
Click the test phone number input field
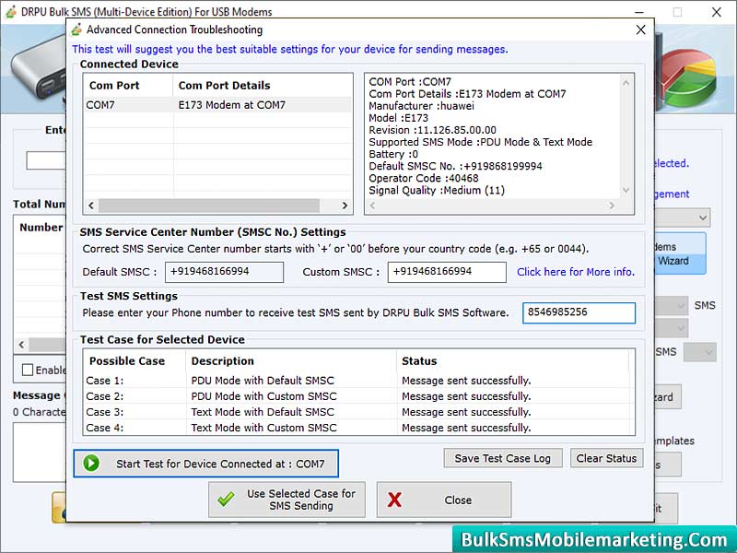point(579,312)
